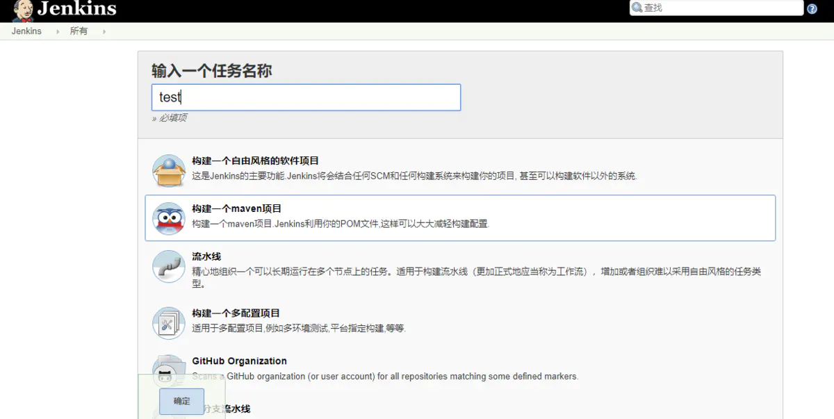Viewport: 834px width, 419px height.
Task: Click the freestyle project box icon
Action: point(169,170)
